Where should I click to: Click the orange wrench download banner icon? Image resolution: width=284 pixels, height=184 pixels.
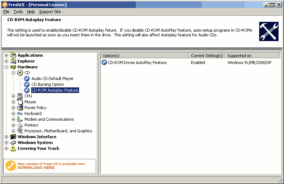click(11, 165)
